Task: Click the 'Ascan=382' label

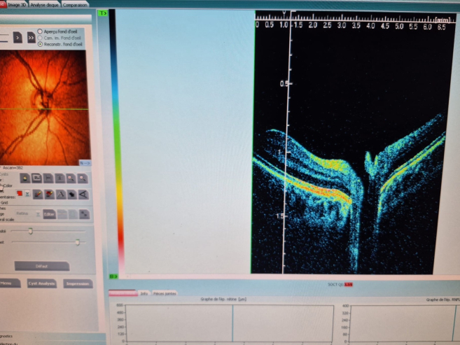Action: (x=13, y=168)
